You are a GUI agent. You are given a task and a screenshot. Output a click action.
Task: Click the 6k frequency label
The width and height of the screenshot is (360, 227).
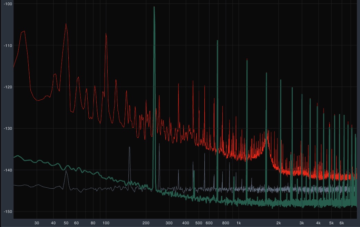click(x=342, y=223)
